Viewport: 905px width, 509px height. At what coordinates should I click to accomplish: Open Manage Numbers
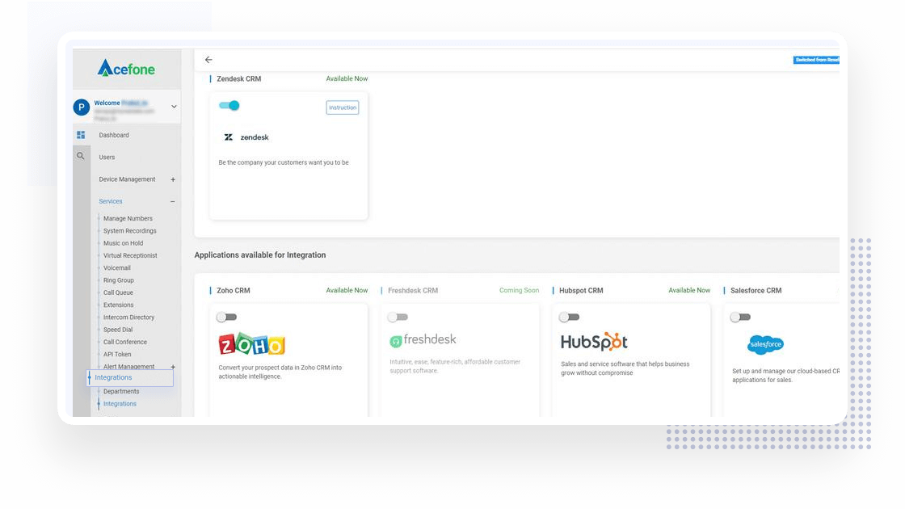(128, 219)
